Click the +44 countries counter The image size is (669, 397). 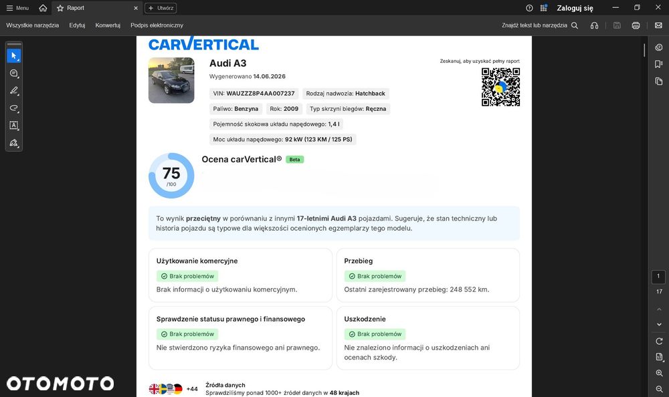[192, 389]
